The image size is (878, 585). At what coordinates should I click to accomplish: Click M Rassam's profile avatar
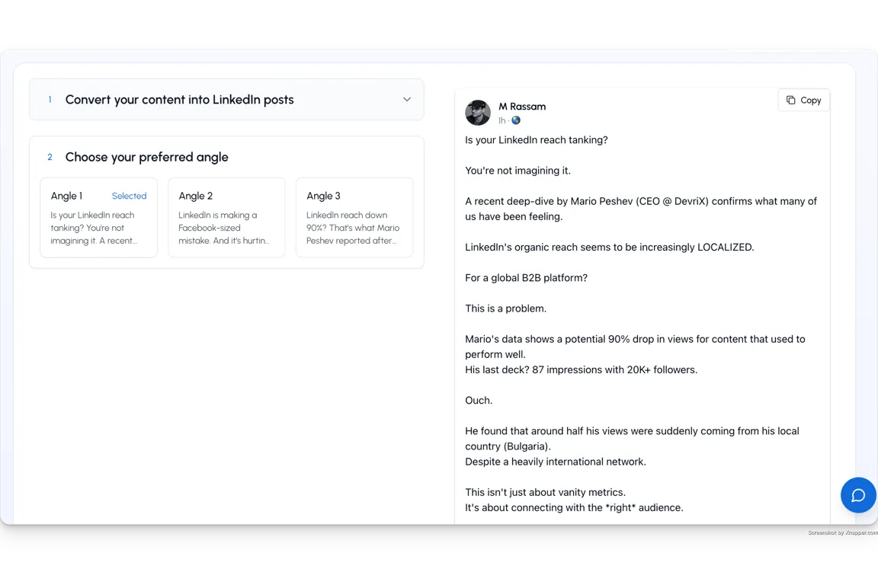point(478,113)
